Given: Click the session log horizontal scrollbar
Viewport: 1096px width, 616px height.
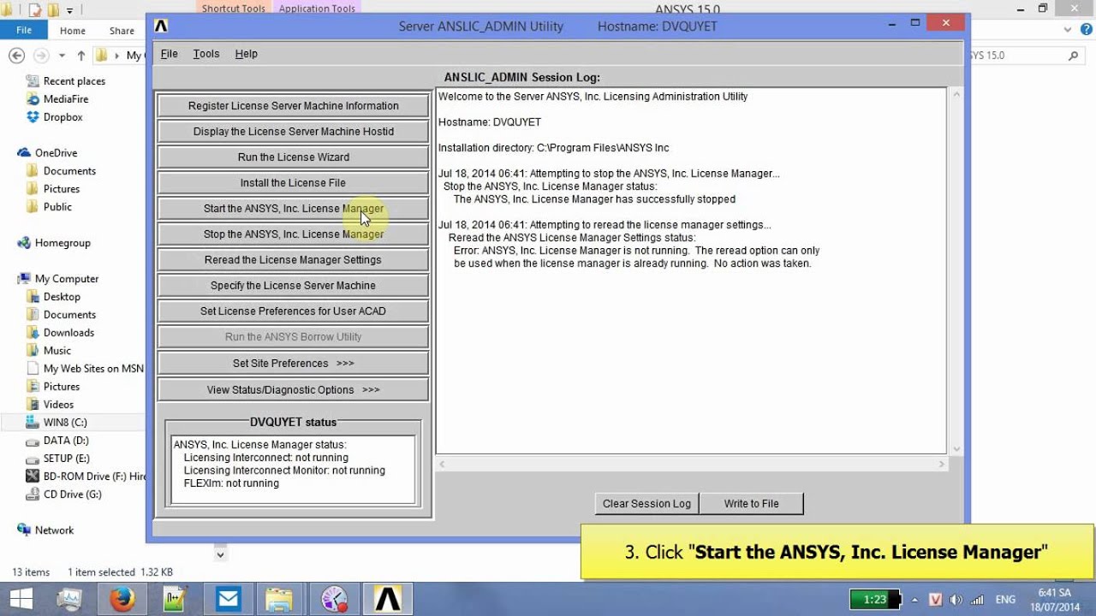Looking at the screenshot, I should 691,465.
